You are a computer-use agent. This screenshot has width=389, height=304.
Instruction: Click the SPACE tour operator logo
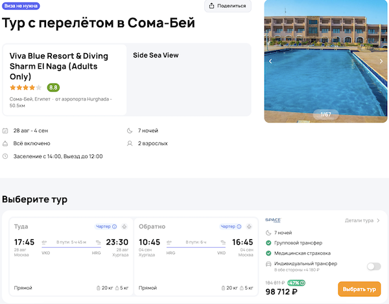tap(272, 220)
